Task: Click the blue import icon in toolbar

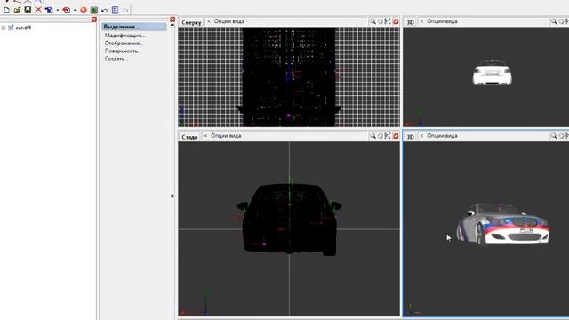Action: [x=49, y=10]
